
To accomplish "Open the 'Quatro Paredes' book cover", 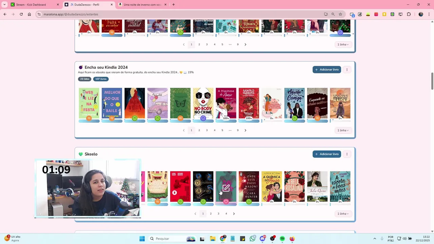I will pyautogui.click(x=249, y=103).
